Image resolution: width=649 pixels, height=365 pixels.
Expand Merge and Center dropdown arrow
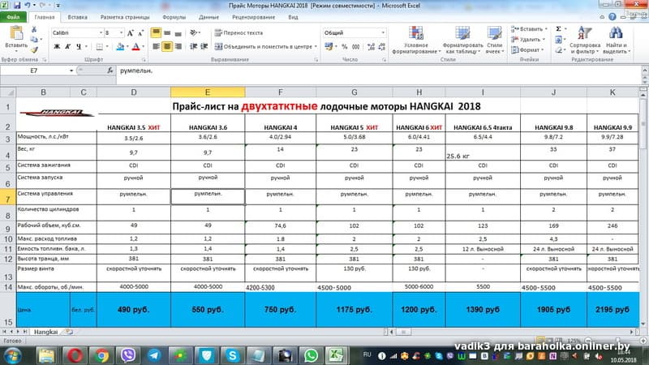(x=316, y=46)
